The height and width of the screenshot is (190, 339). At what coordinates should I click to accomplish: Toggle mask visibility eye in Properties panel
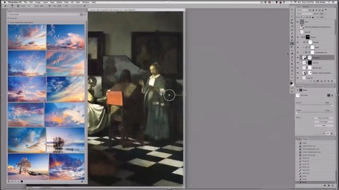pyautogui.click(x=328, y=134)
